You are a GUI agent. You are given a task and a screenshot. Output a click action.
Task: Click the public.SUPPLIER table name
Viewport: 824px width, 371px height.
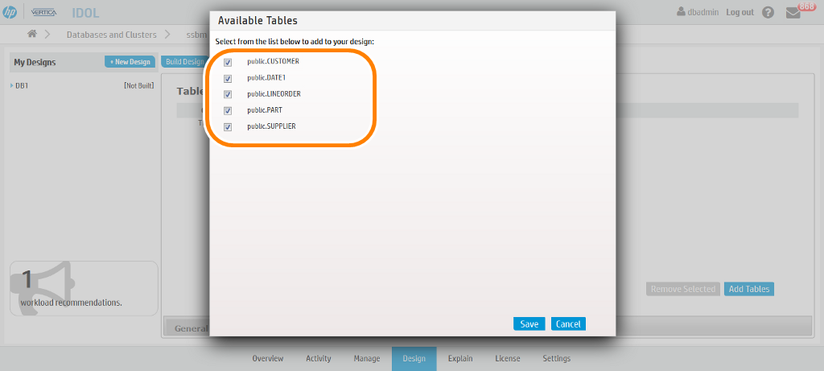point(272,126)
